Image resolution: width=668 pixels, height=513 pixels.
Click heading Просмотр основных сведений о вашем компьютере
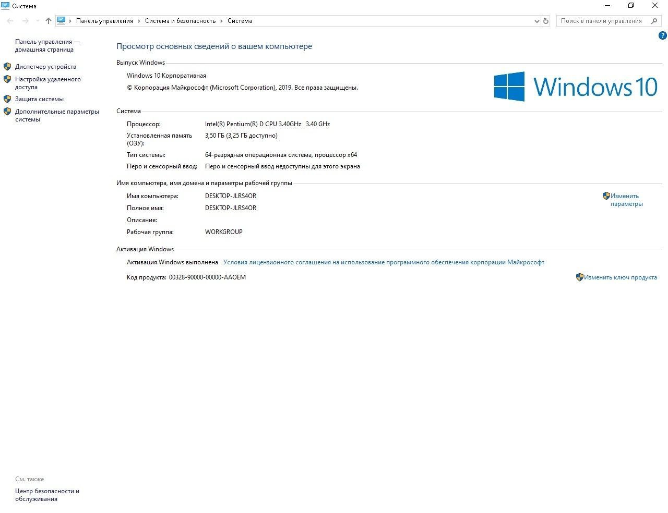pyautogui.click(x=214, y=46)
